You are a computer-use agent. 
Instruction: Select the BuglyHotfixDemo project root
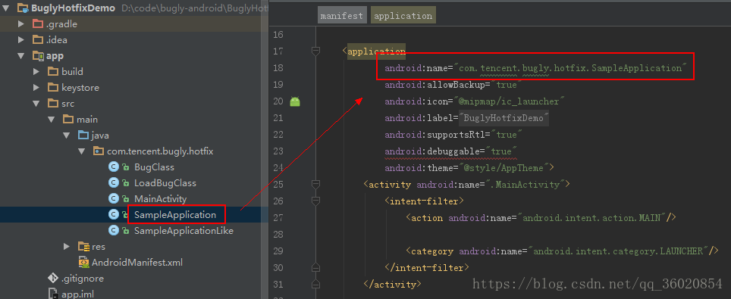click(74, 8)
